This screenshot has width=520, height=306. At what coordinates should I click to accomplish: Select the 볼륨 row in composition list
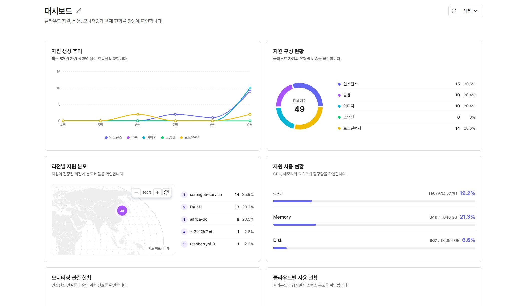click(x=407, y=95)
